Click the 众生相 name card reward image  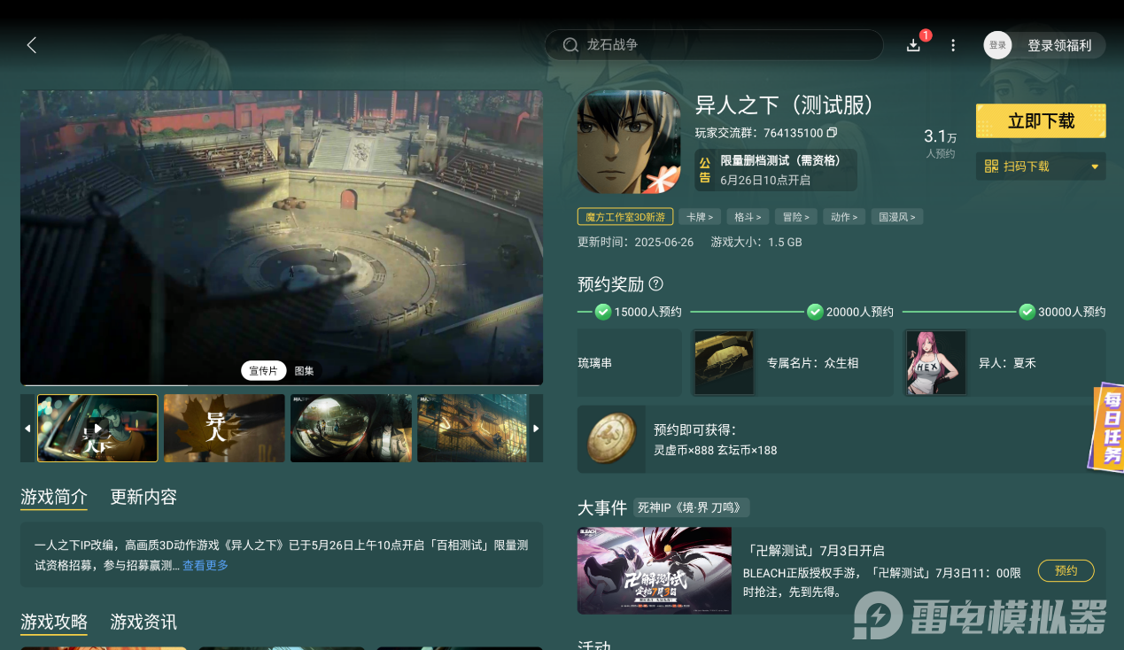tap(725, 362)
